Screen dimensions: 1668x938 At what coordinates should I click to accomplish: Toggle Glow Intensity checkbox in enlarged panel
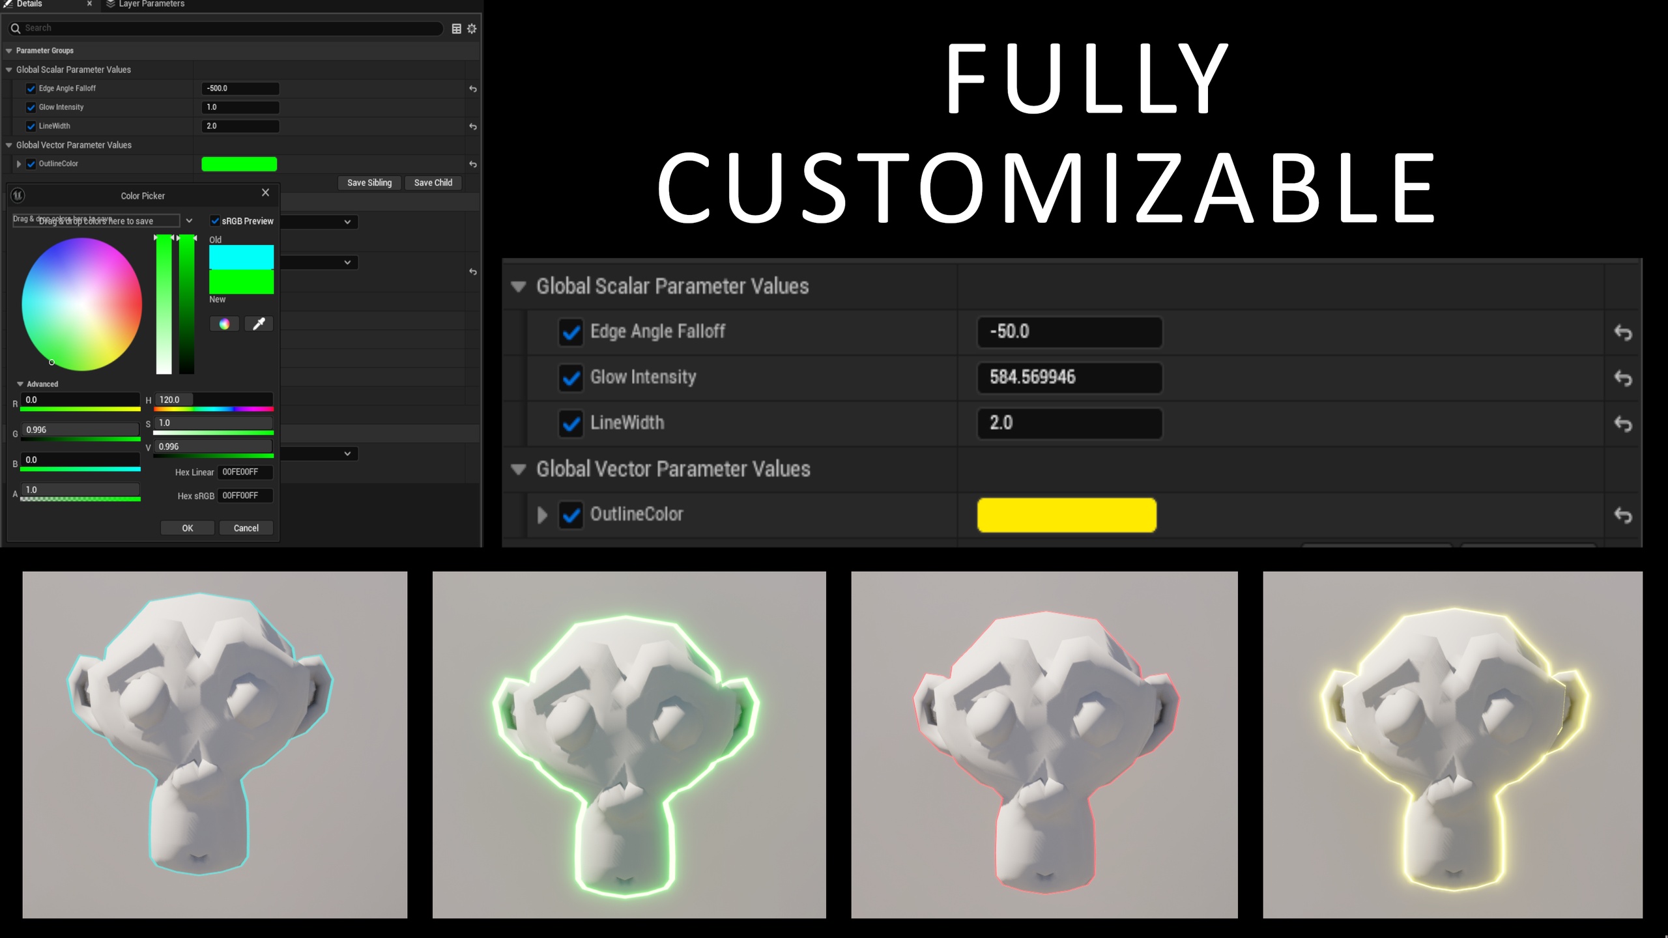pos(571,378)
